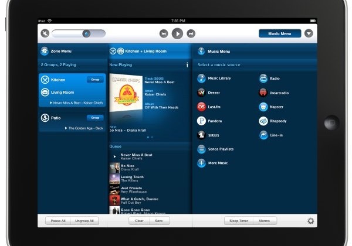Open SIRIUS radio service

tap(208, 135)
